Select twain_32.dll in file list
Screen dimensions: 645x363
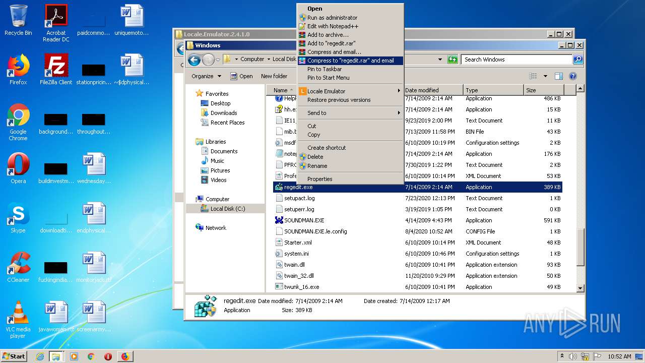point(417,276)
